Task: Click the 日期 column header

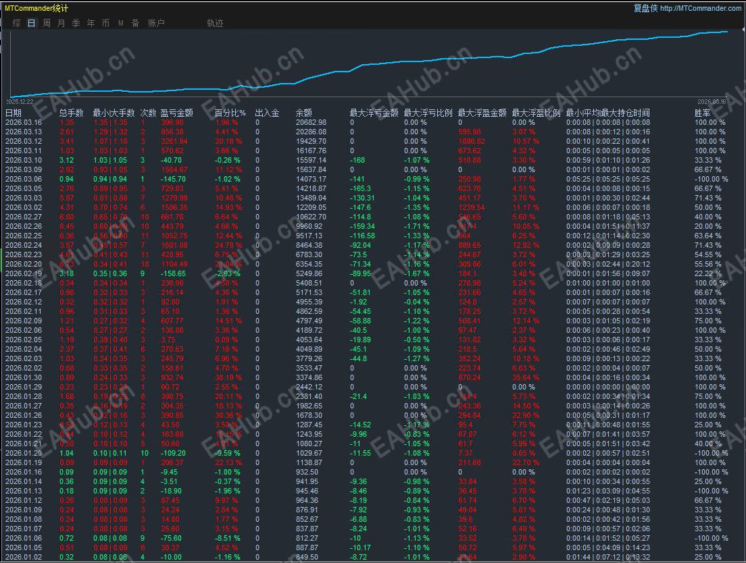Action: click(14, 113)
